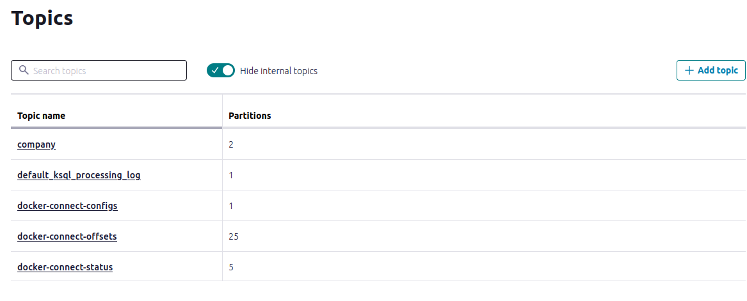The width and height of the screenshot is (747, 301).
Task: Sort by the Topic name column header
Action: click(x=42, y=116)
